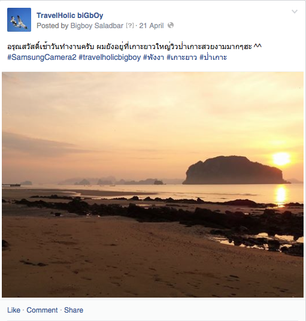Open the #SamsungCamera2 hashtag
The height and width of the screenshot is (321, 306).
tap(42, 57)
